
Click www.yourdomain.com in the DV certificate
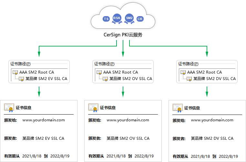(x=212, y=120)
